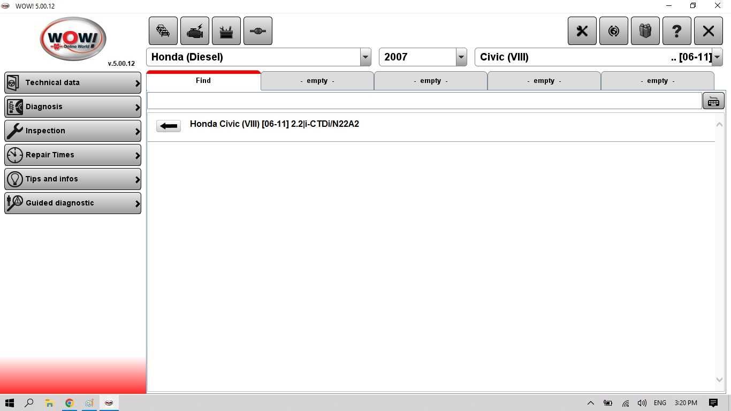Open the Inspection menu
Image resolution: width=731 pixels, height=411 pixels.
[73, 131]
